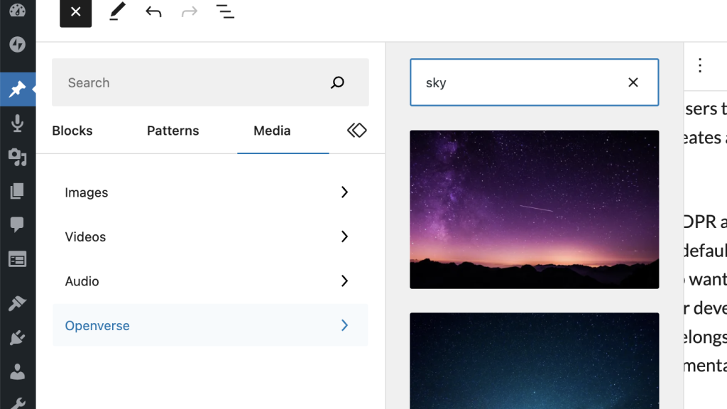This screenshot has height=409, width=727.
Task: Open the Jetpack sidebar icon
Action: click(17, 44)
